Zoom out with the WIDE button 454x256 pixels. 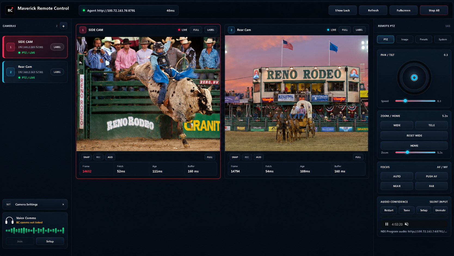(397, 125)
